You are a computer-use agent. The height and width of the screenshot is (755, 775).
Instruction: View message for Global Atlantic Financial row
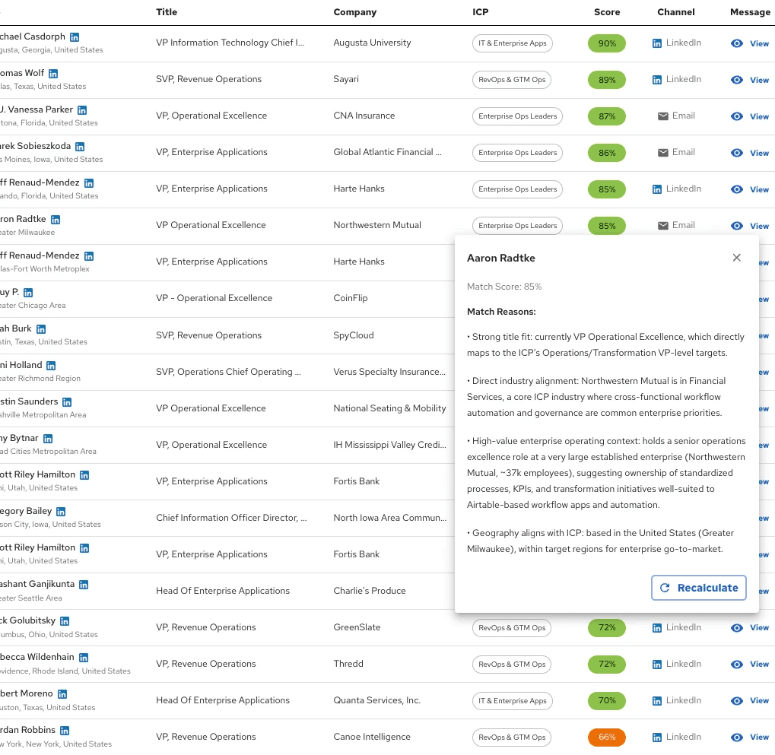tap(750, 153)
